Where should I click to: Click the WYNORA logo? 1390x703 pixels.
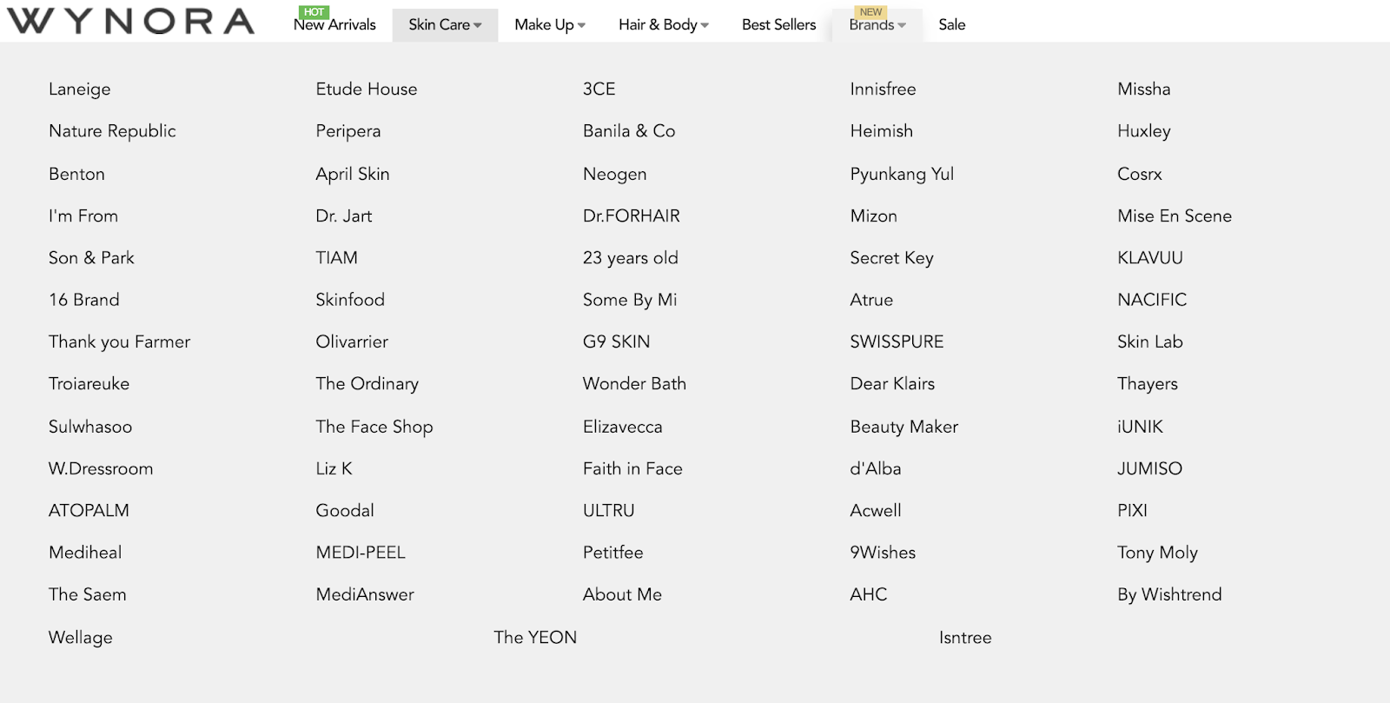tap(130, 21)
